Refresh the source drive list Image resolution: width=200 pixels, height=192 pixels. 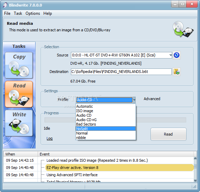177,55
